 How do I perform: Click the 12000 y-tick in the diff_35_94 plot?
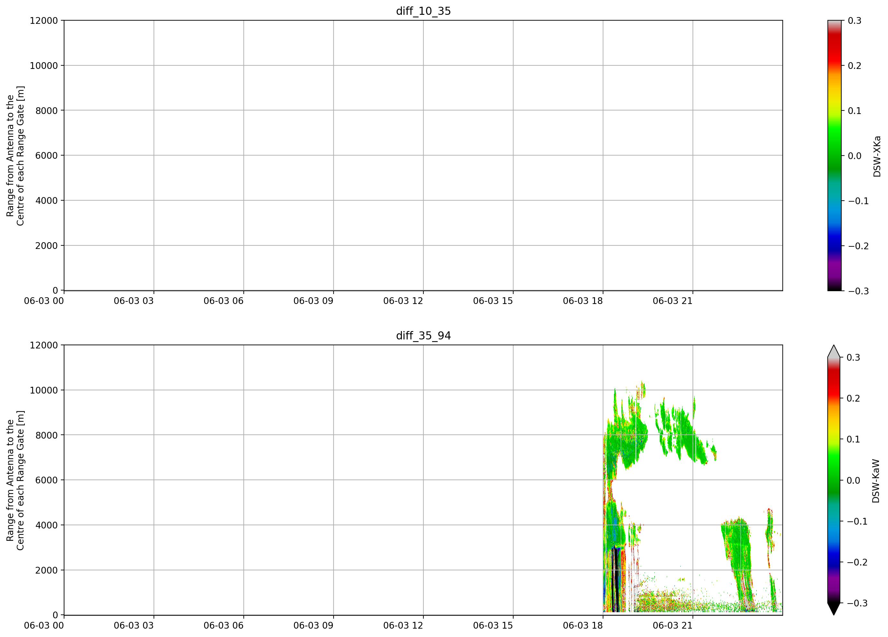click(43, 345)
